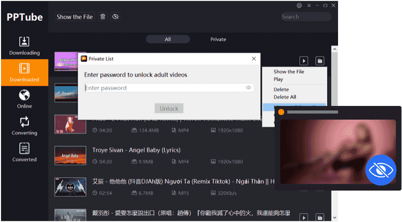Click scrollbar down arrow
The width and height of the screenshot is (402, 222).
click(x=334, y=217)
